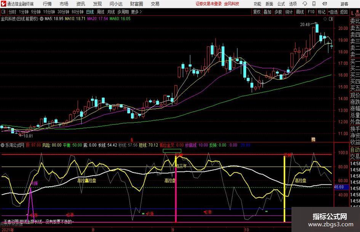Click the diamond icon above chart
The image size is (360, 232).
[325, 19]
